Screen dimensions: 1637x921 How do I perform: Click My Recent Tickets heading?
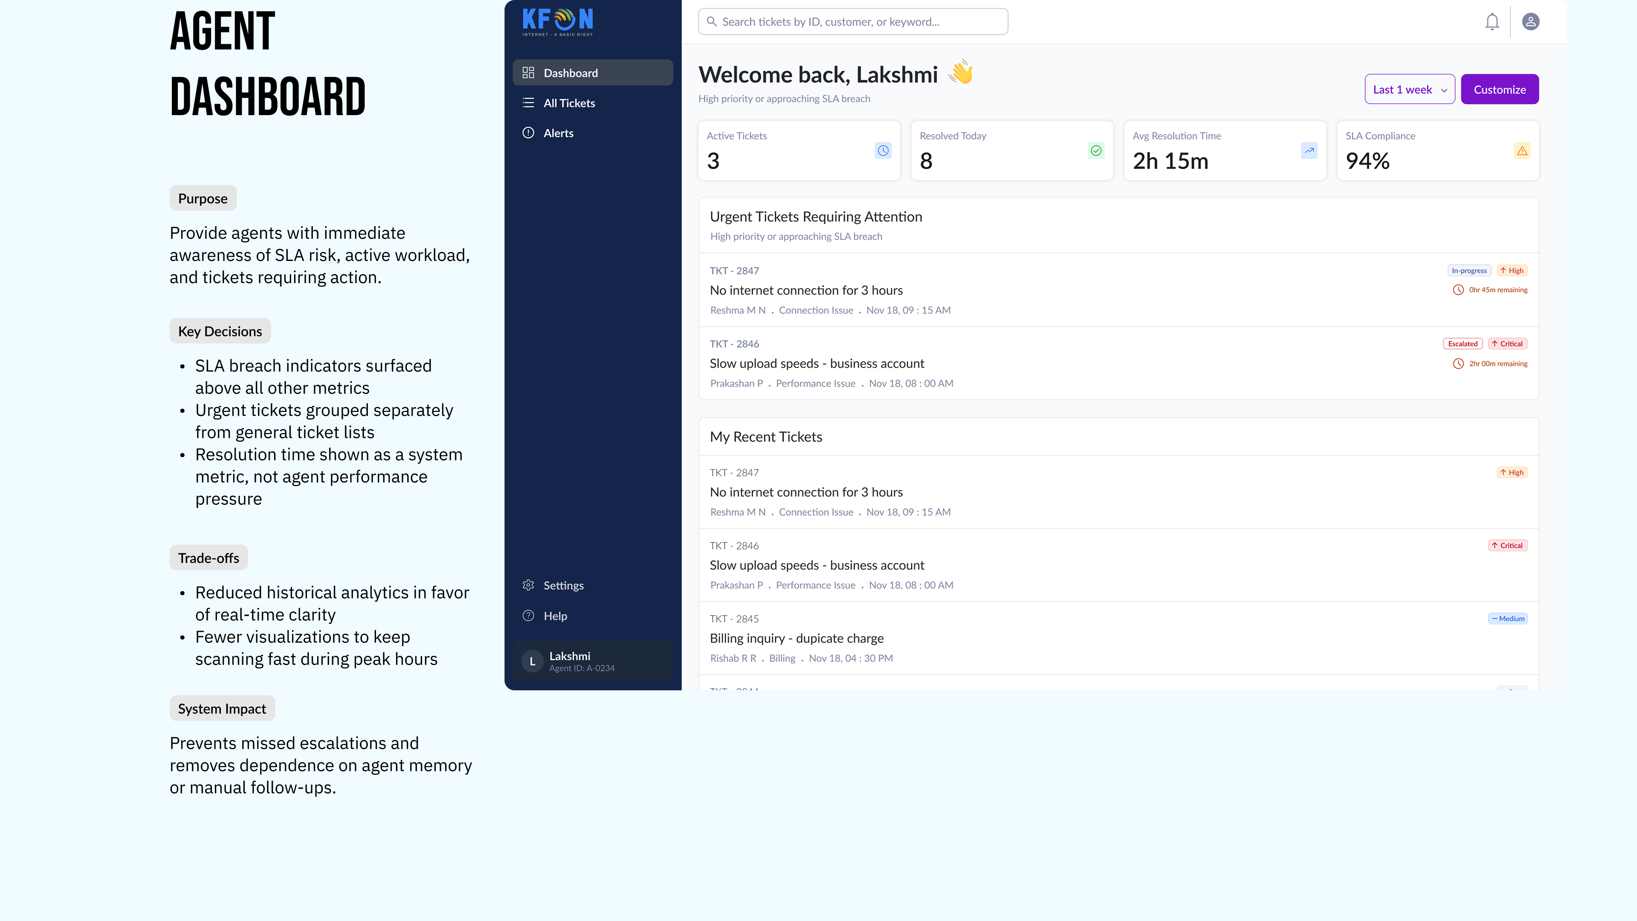pyautogui.click(x=766, y=437)
